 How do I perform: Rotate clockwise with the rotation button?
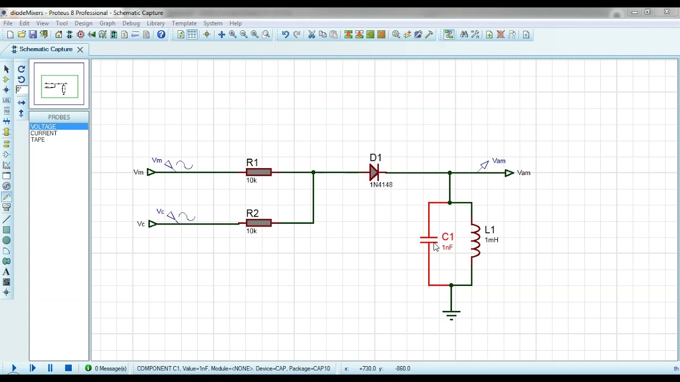(21, 69)
